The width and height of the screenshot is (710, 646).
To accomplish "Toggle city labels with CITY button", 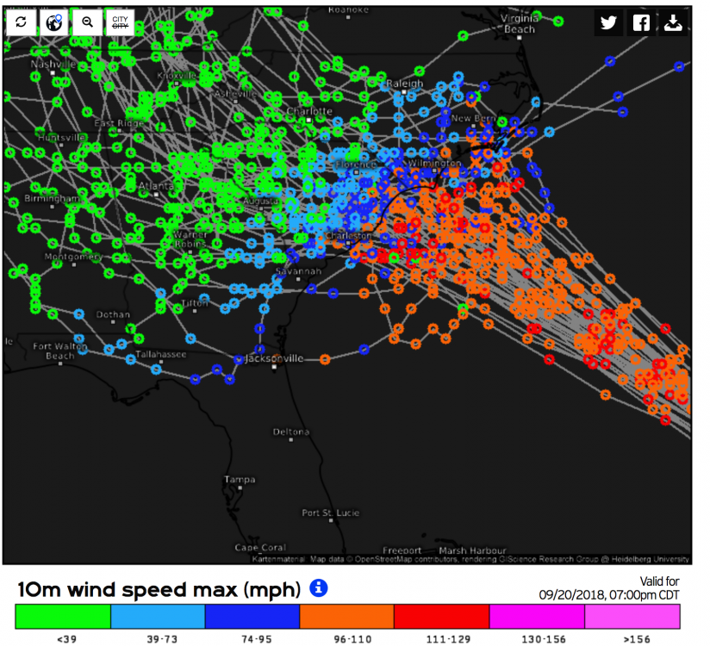I will [120, 22].
